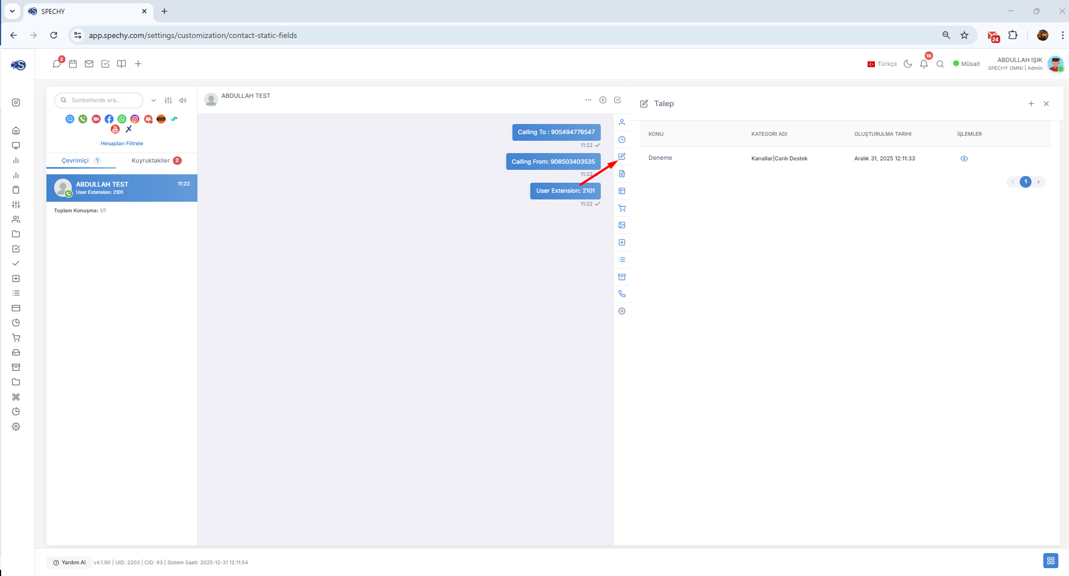Viewport: 1069px width, 576px height.
Task: Open the layout template panel icon
Action: 622,191
